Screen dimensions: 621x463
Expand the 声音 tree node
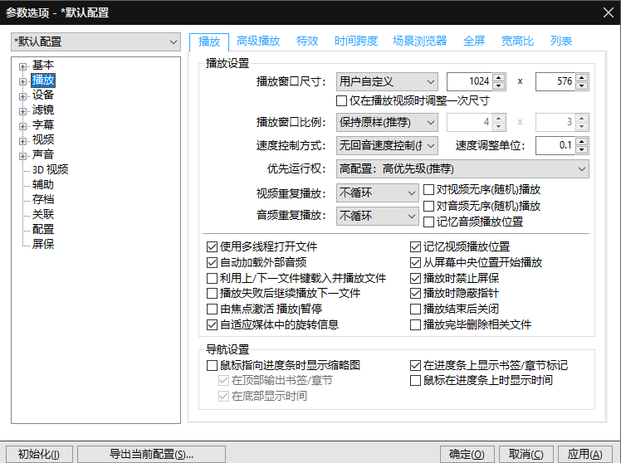23,155
